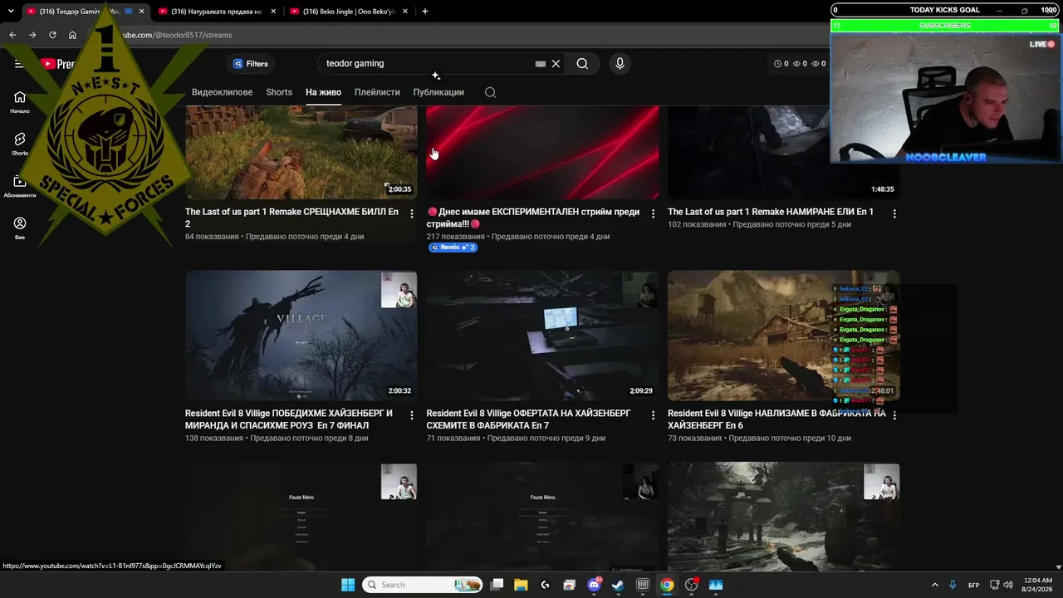Open the YouTube hamburger guide menu

tap(18, 64)
